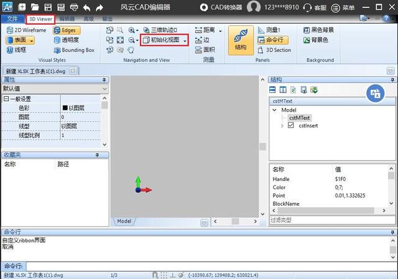Pin the 属性 properties panel
The image size is (398, 279).
click(x=104, y=80)
